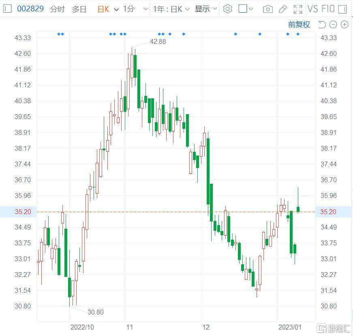Click the square layout icon
Screen dimensions: 353x336
(x=243, y=9)
